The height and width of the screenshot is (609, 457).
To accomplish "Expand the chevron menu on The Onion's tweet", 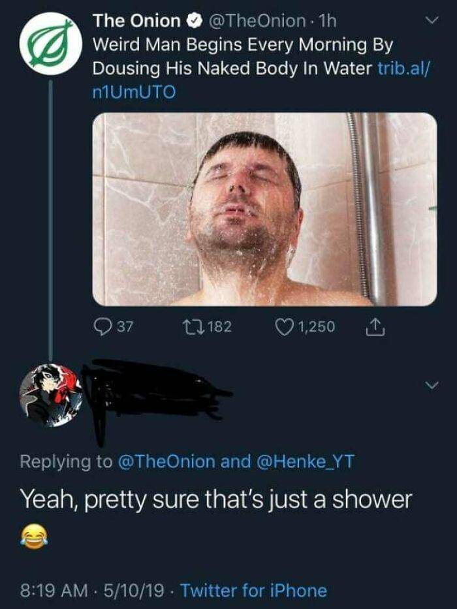I will click(x=429, y=21).
